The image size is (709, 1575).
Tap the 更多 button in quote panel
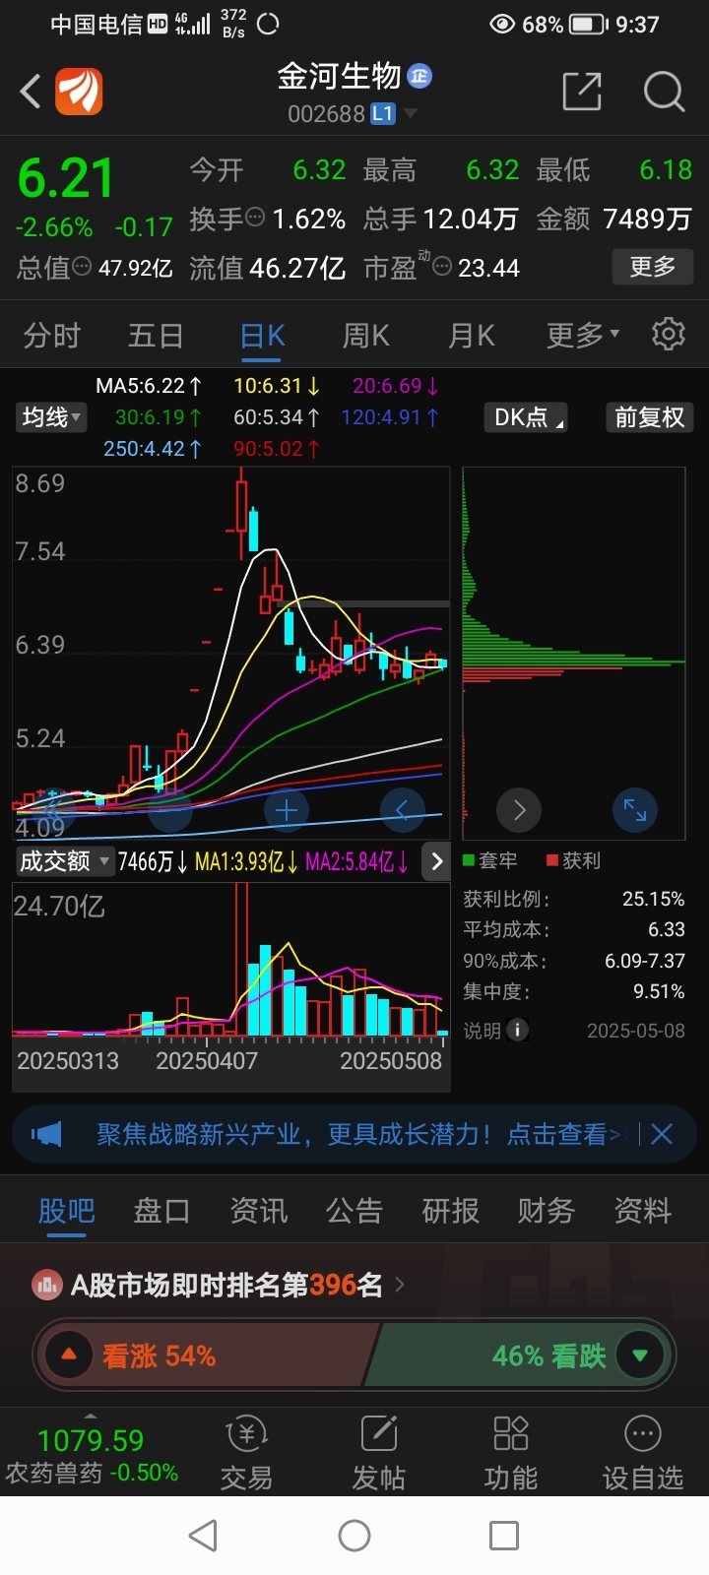[652, 266]
